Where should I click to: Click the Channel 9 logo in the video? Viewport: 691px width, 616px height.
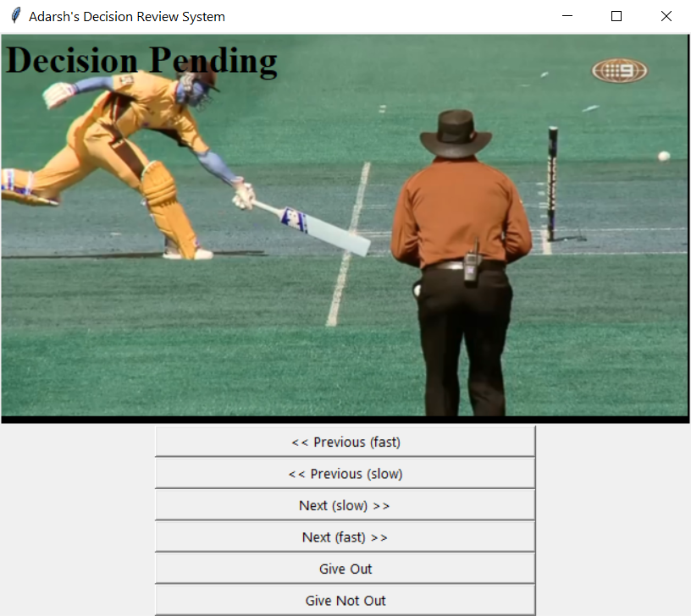619,71
